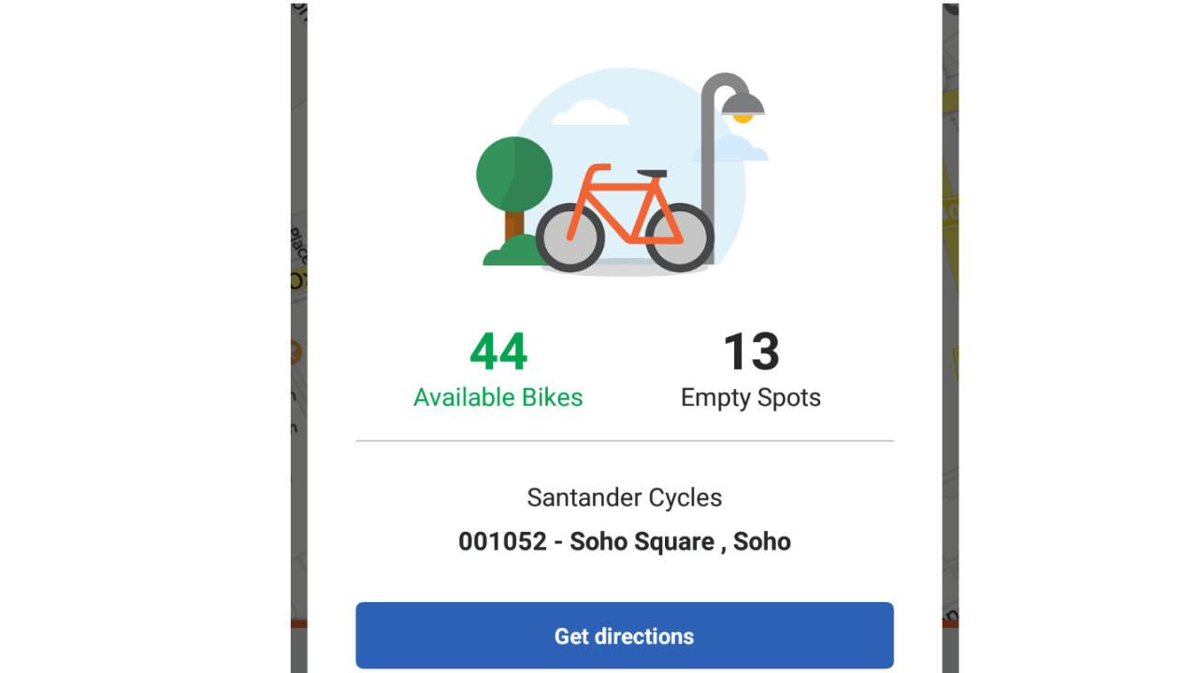The image size is (1197, 673).
Task: Click the green tree in the illustration
Action: coord(513,175)
